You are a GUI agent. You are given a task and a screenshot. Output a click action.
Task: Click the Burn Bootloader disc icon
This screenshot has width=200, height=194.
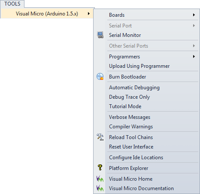pos(100,76)
